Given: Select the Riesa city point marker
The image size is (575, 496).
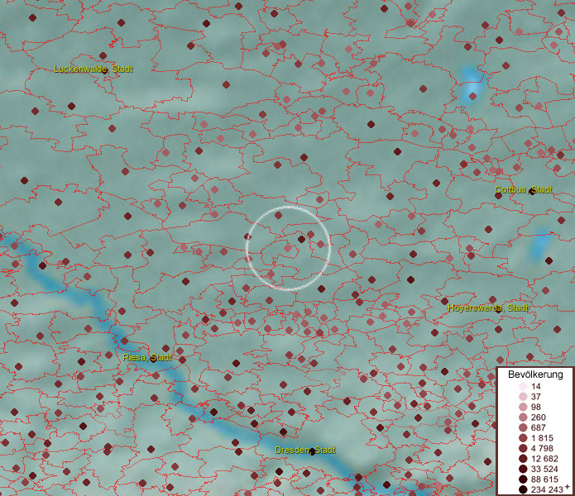Looking at the screenshot, I should pyautogui.click(x=153, y=359).
